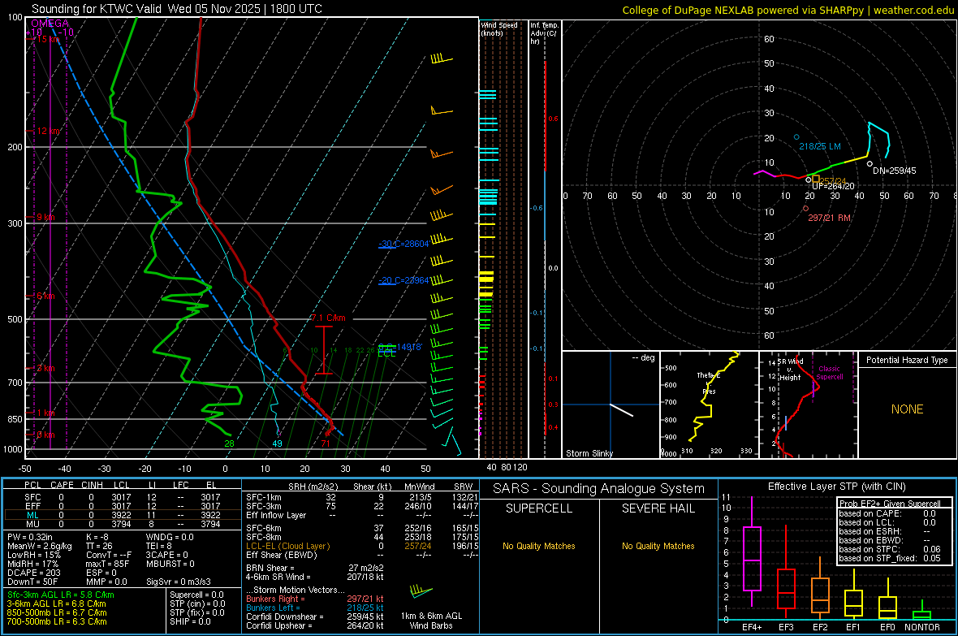
Task: Click the red 7.1 C/km lapse rate bracket
Action: pyautogui.click(x=324, y=350)
